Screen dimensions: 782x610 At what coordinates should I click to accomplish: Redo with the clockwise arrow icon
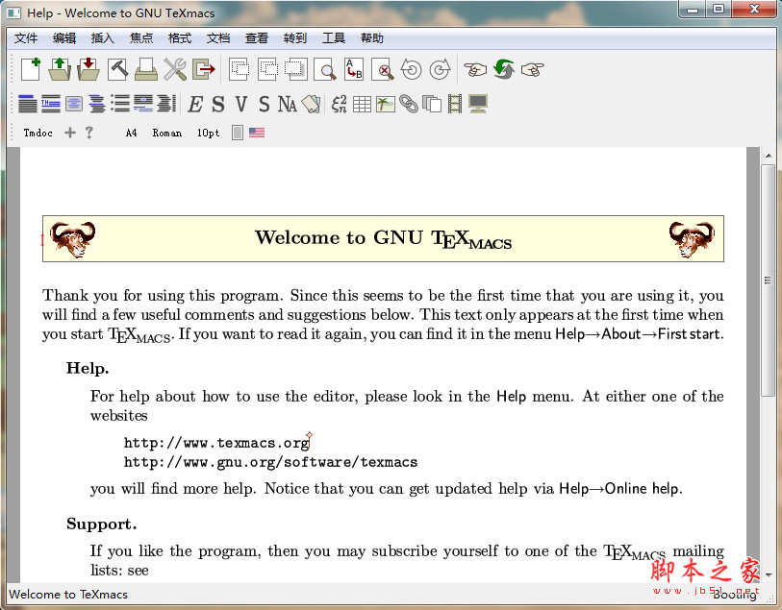440,69
